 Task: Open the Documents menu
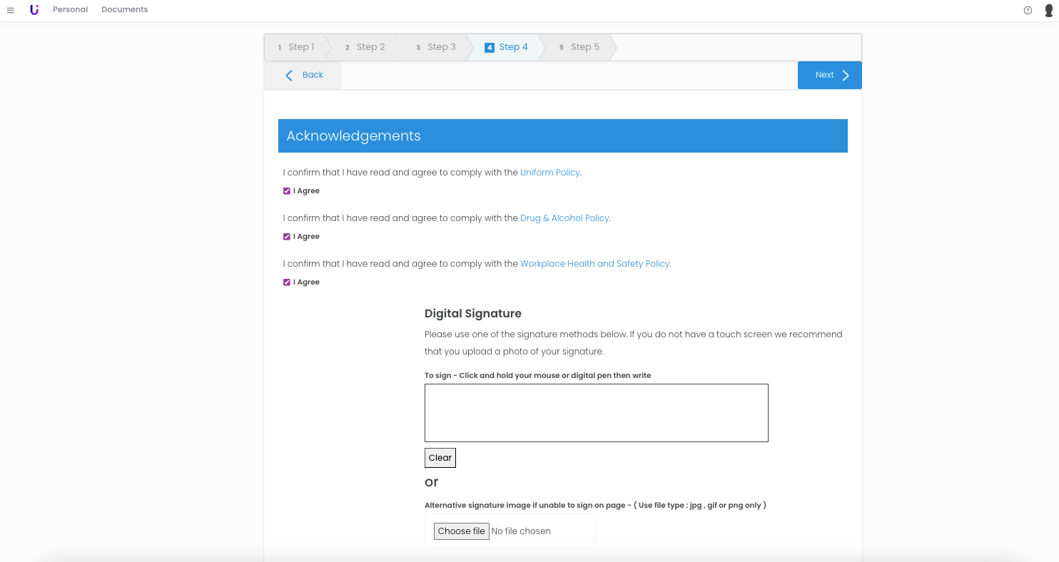tap(124, 10)
